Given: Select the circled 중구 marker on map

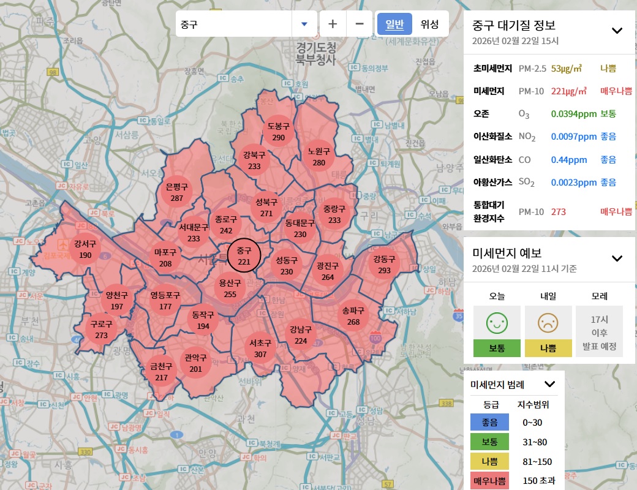Looking at the screenshot, I should click(x=244, y=256).
